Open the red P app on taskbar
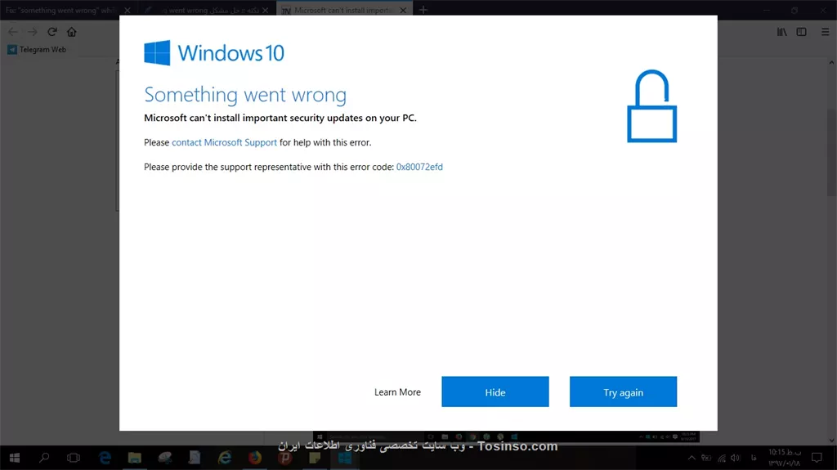The height and width of the screenshot is (470, 837). pos(284,458)
